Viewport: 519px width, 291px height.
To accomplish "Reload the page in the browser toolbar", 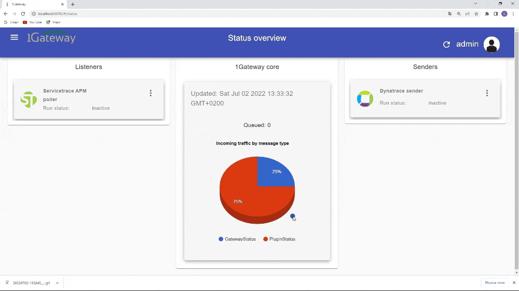I will (23, 14).
